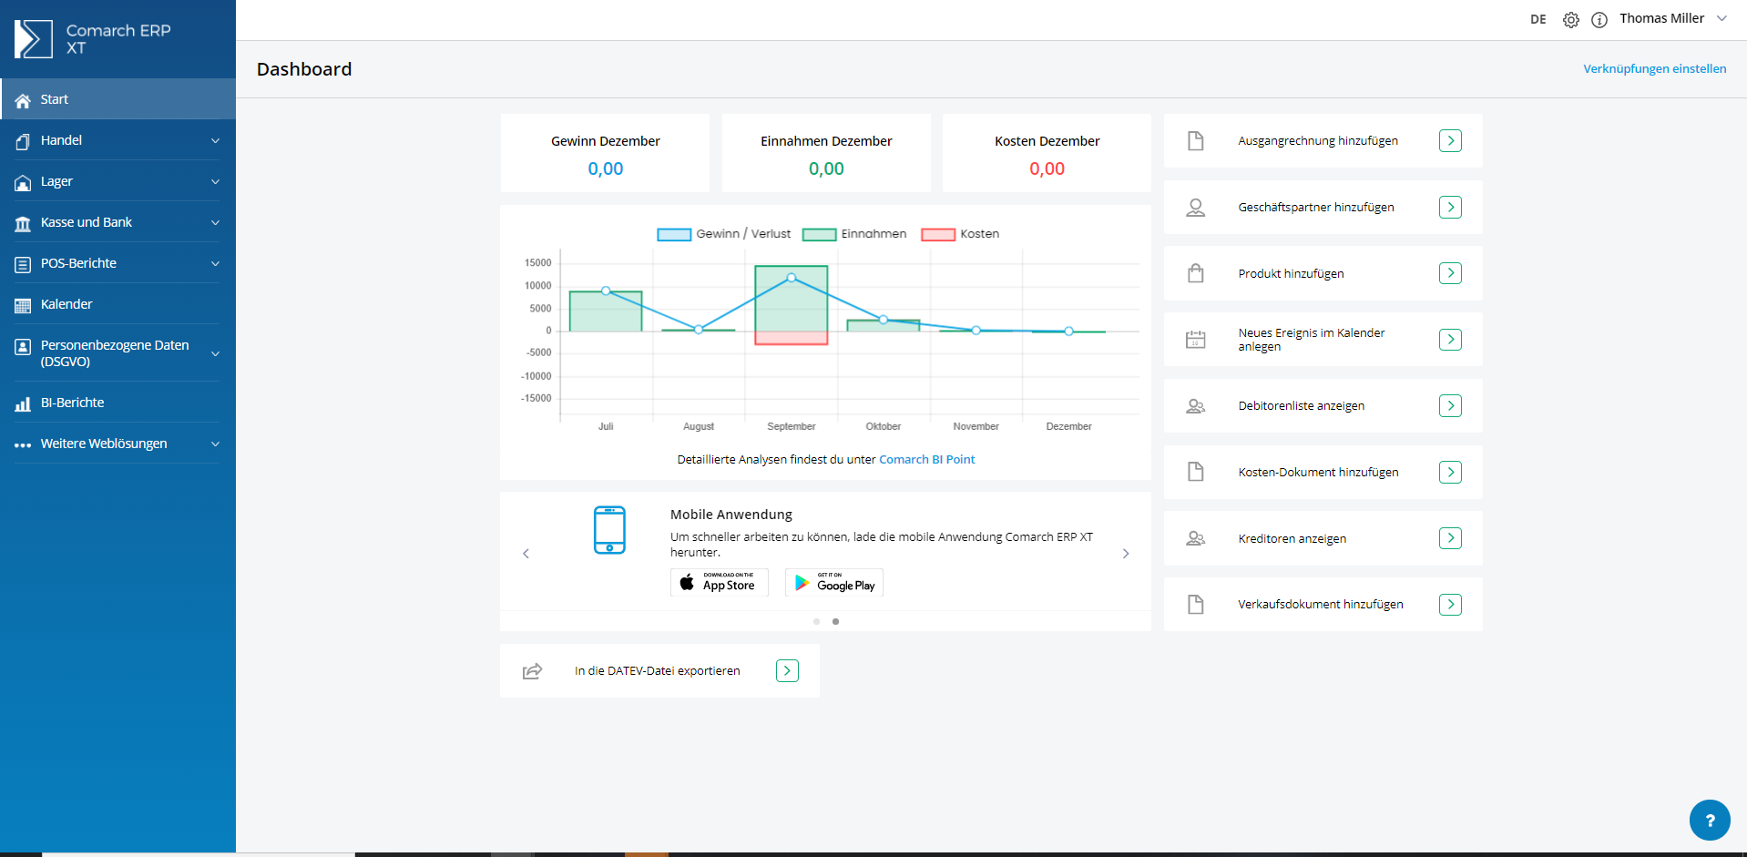Click the mobile phone icon in banner
The width and height of the screenshot is (1747, 857).
[x=609, y=530]
